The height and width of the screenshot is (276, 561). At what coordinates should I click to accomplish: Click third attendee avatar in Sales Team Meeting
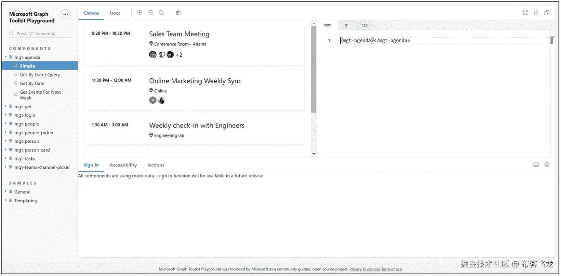coord(170,55)
